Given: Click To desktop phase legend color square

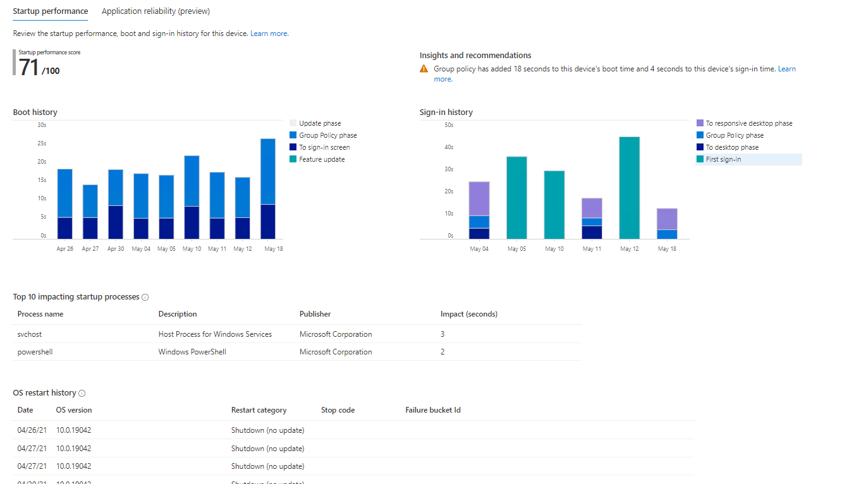Looking at the screenshot, I should 700,147.
